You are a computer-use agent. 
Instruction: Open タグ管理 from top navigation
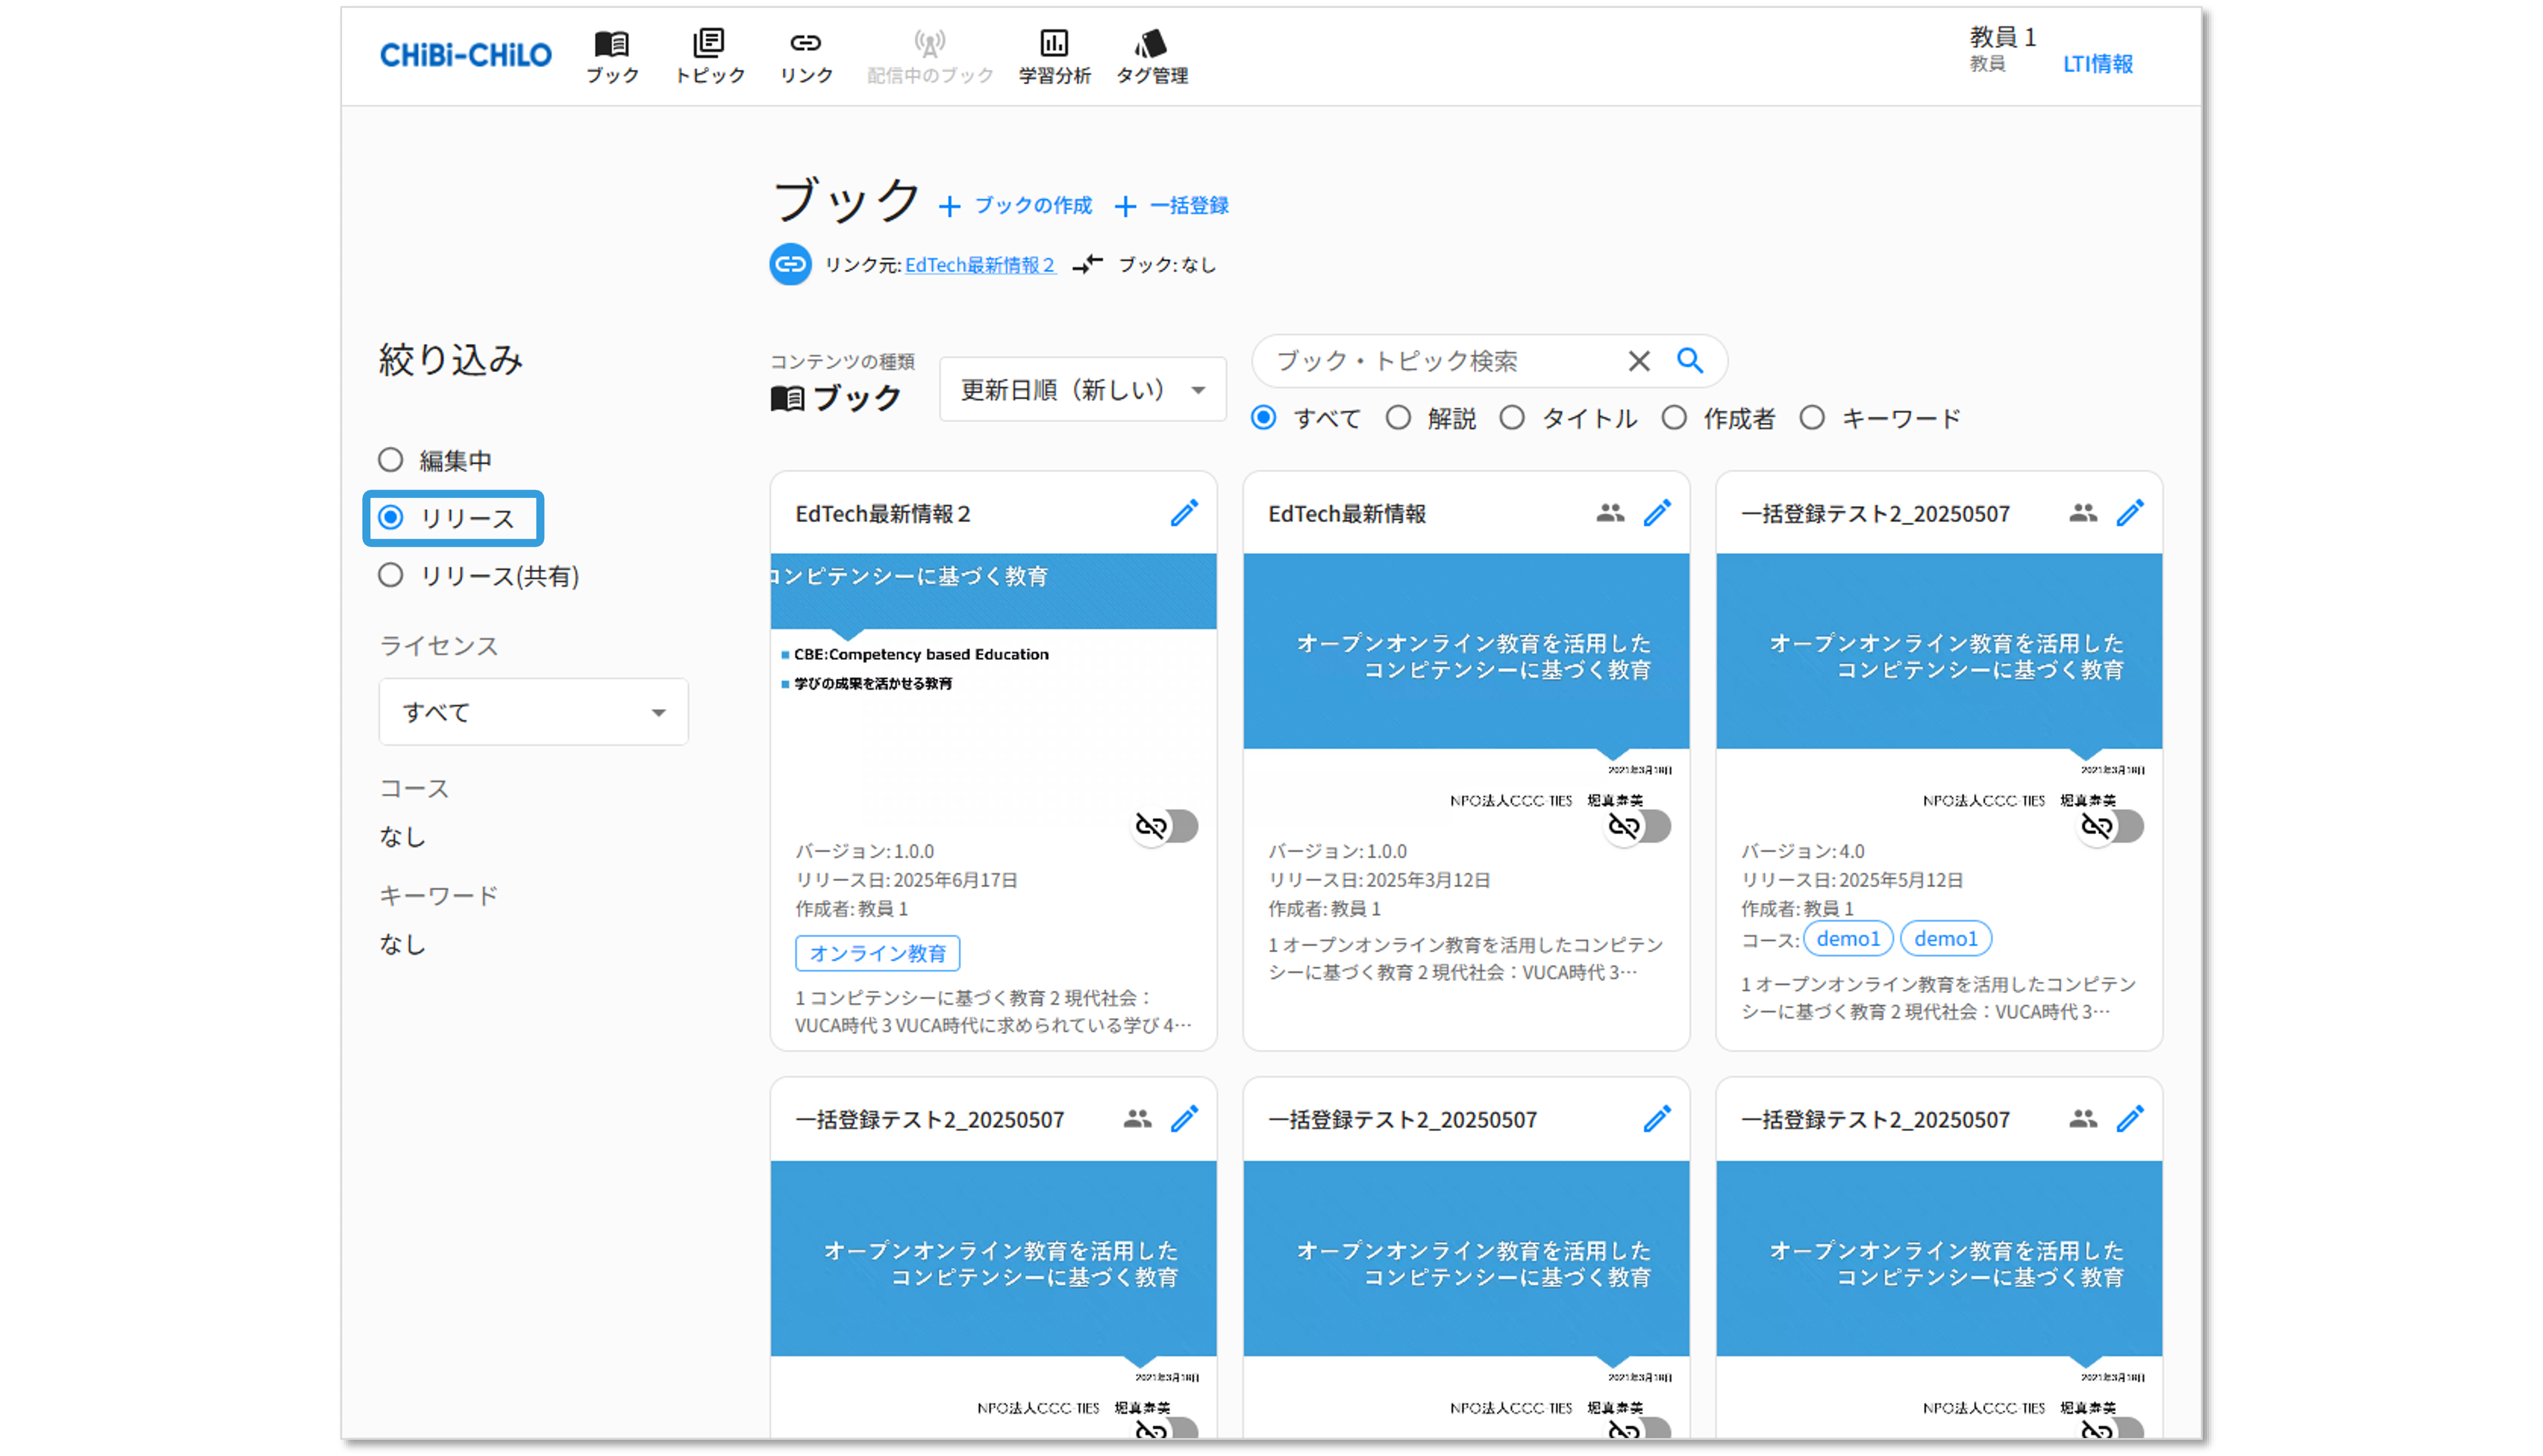1151,56
